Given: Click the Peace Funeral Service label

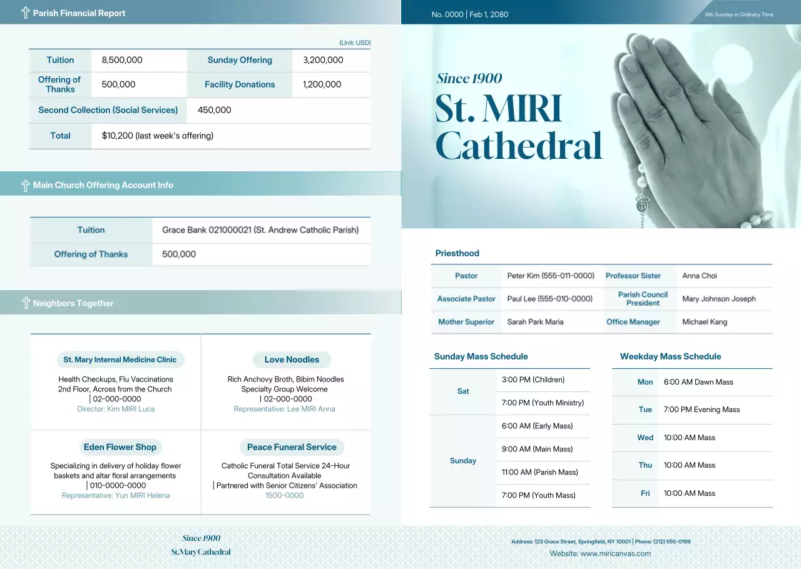Looking at the screenshot, I should (292, 447).
